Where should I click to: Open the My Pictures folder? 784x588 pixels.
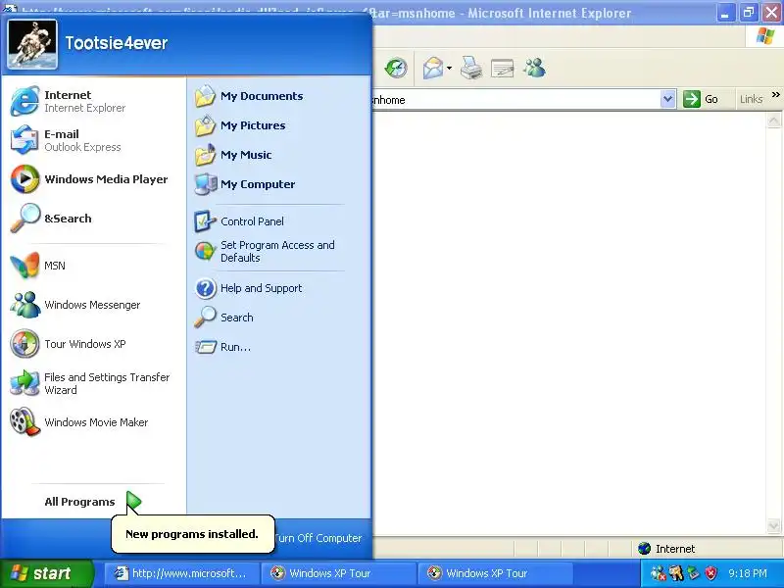click(x=277, y=125)
